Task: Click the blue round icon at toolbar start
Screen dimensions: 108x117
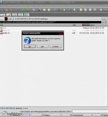Action: click(2, 10)
